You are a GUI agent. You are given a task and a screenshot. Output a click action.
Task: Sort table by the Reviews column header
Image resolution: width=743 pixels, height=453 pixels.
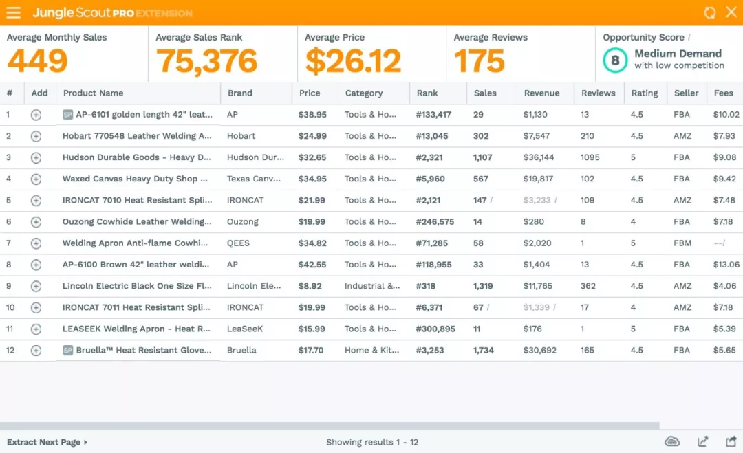(598, 93)
